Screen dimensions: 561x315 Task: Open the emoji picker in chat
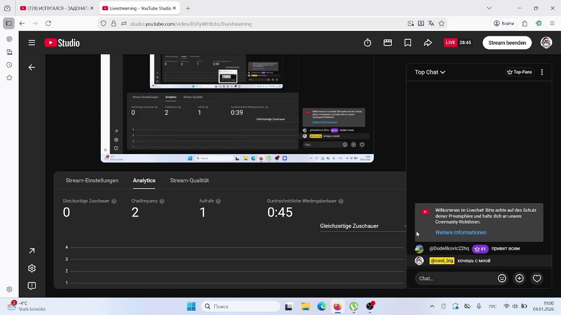502,278
